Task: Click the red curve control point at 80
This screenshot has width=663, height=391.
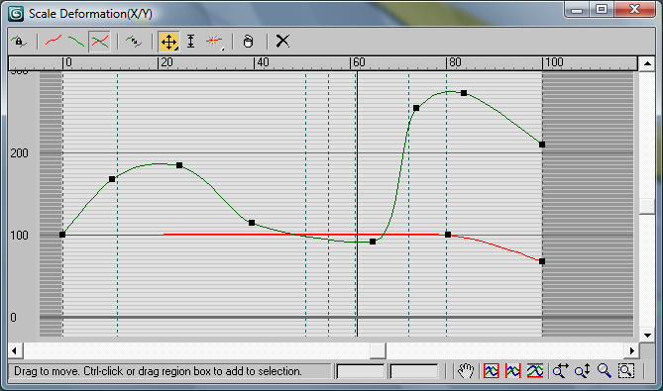Action: 448,235
